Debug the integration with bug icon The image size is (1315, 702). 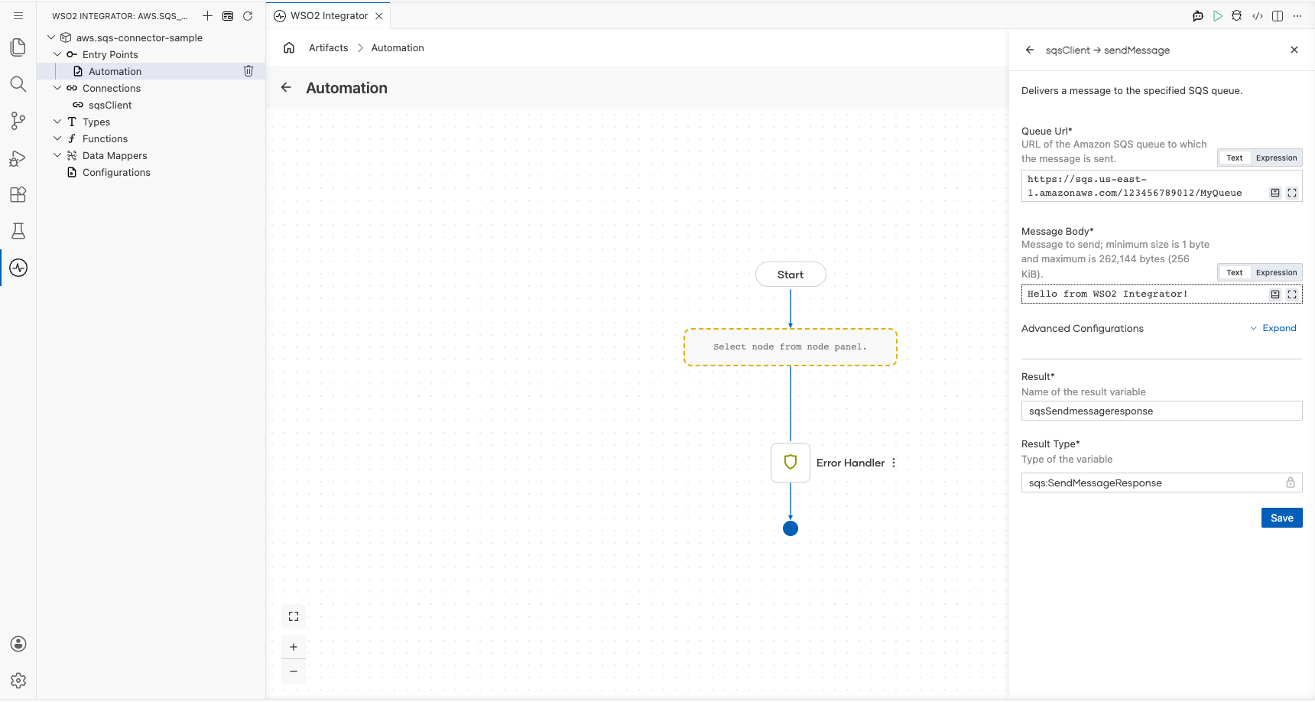[x=1237, y=16]
